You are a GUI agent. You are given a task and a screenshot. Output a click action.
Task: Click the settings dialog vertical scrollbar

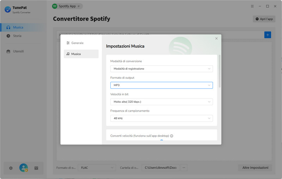pos(220,71)
